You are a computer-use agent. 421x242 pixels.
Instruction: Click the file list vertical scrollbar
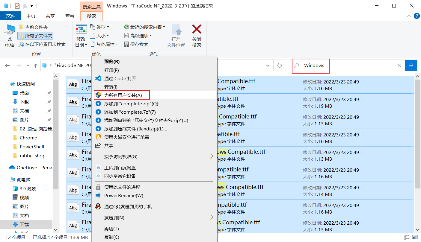pyautogui.click(x=418, y=134)
